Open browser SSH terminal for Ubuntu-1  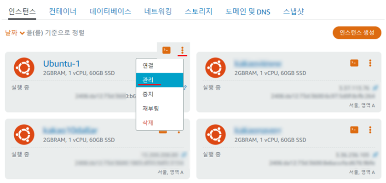(167, 51)
